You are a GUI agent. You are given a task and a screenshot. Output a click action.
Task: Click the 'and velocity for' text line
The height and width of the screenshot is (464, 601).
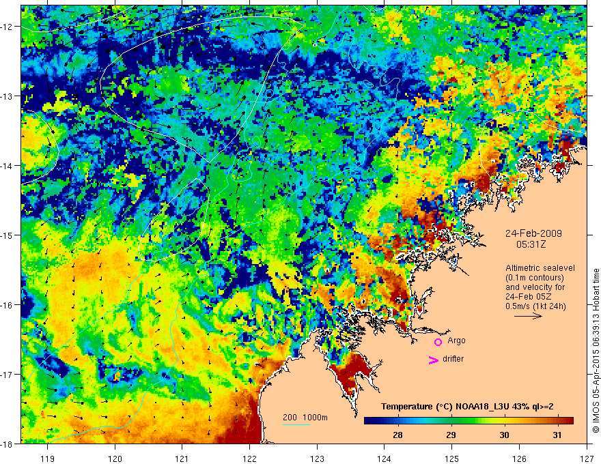coord(535,287)
